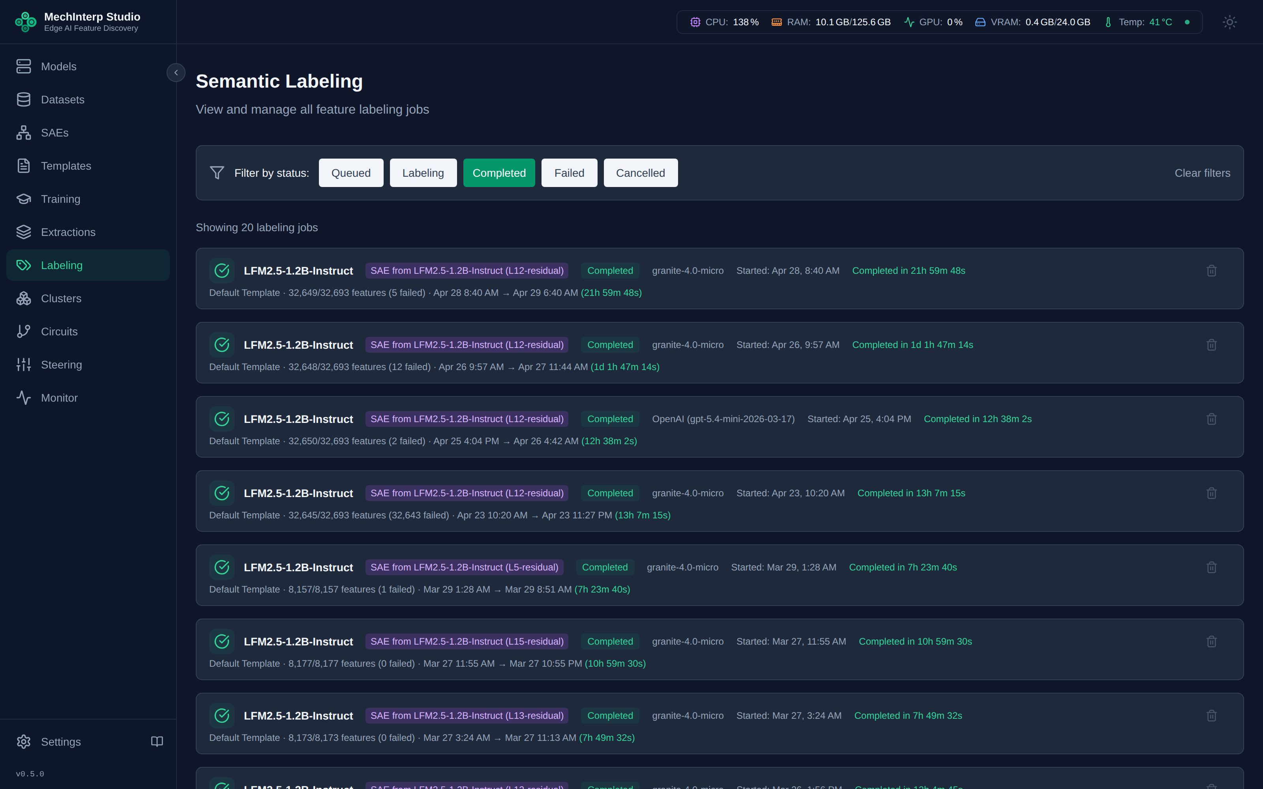This screenshot has width=1263, height=789.
Task: Toggle the Cancelled status filter
Action: click(640, 173)
